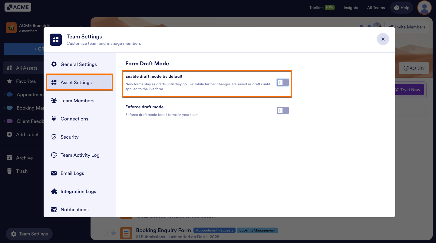Open the Booking Enquiry Form title
The width and height of the screenshot is (436, 243).
click(163, 230)
